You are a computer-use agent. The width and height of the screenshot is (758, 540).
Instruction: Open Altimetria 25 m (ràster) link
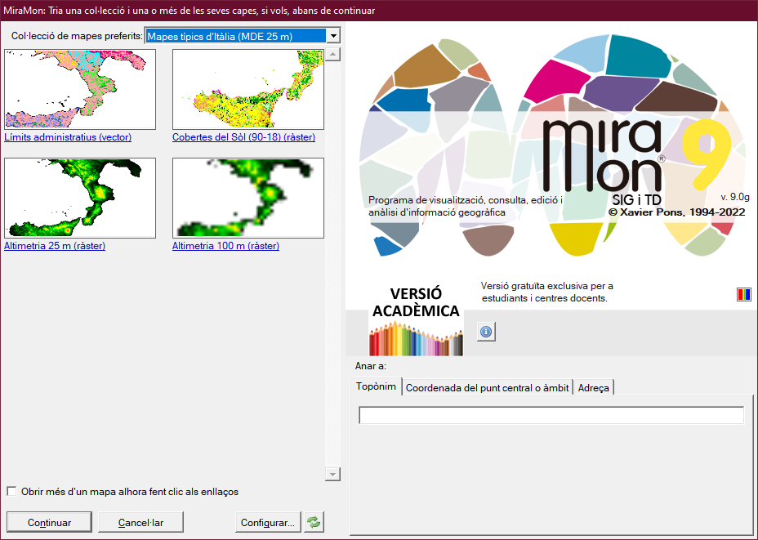pyautogui.click(x=55, y=246)
